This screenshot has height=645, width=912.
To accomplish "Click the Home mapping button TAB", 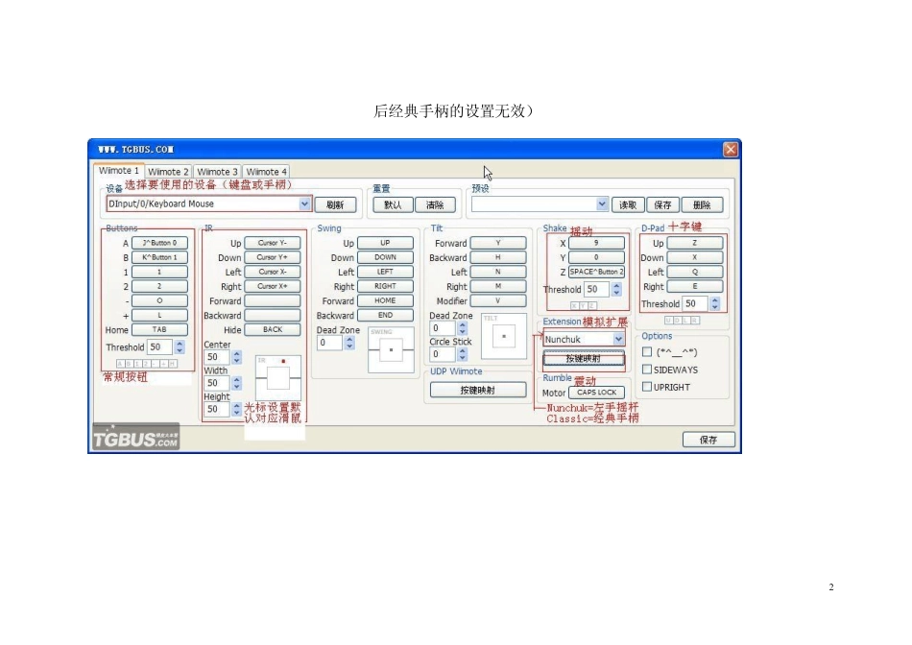I will pyautogui.click(x=159, y=329).
